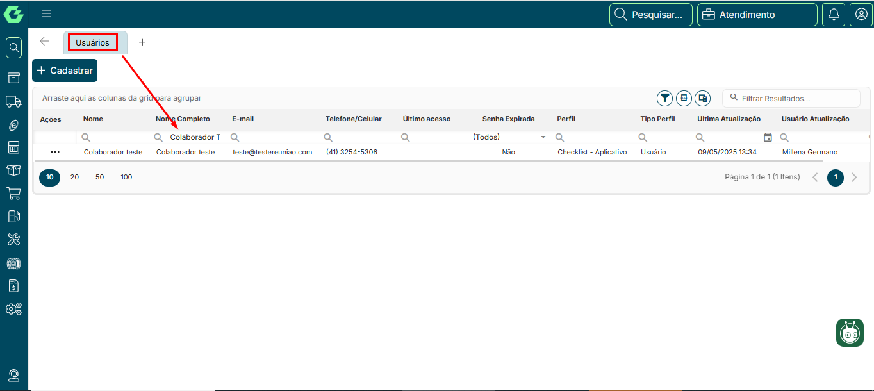Open the tire sidebar icon
This screenshot has width=874, height=391.
click(13, 263)
